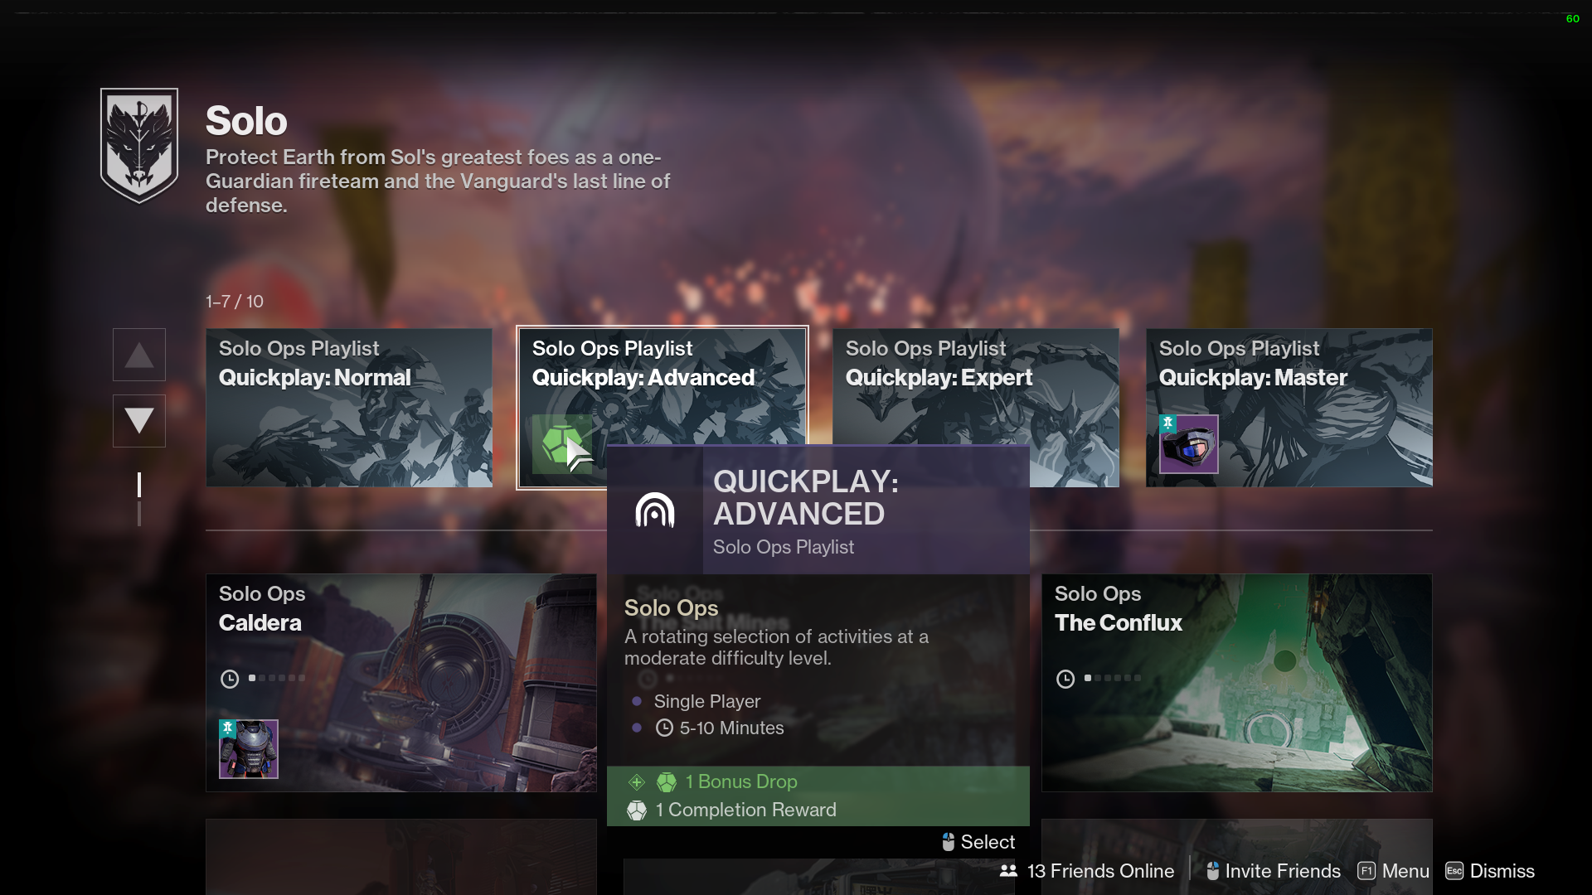Viewport: 1592px width, 895px height.
Task: Click the clock icon on Caldera tile
Action: click(x=230, y=680)
